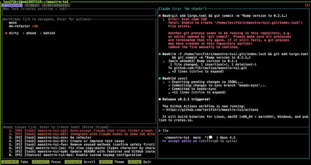Select the do-refactor worktree
Viewport: 311px width, 165px height.
[19, 26]
